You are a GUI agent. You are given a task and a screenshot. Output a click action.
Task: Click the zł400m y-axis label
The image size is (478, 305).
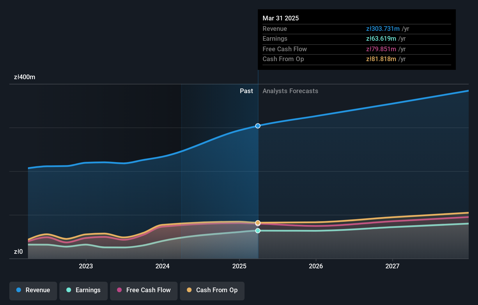[25, 77]
